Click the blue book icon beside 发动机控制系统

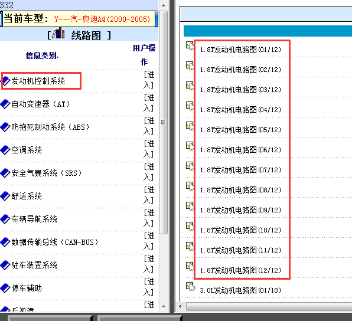coord(6,81)
